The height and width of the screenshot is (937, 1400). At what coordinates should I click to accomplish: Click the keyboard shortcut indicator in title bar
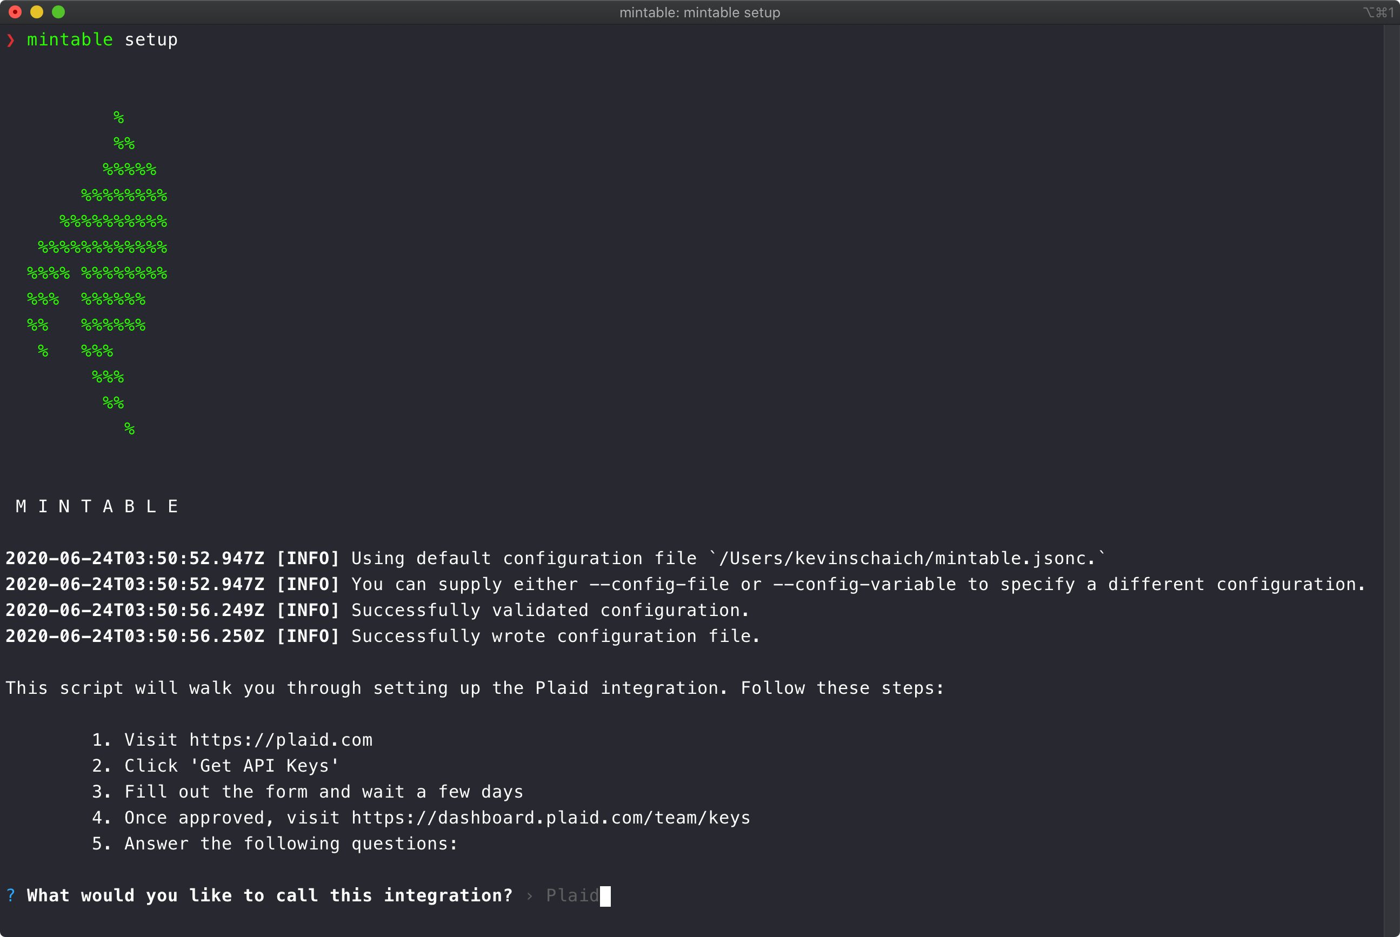(1378, 12)
